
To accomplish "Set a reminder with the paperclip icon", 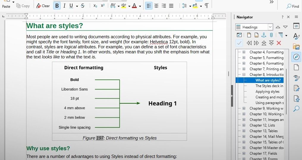I will (x=271, y=35).
